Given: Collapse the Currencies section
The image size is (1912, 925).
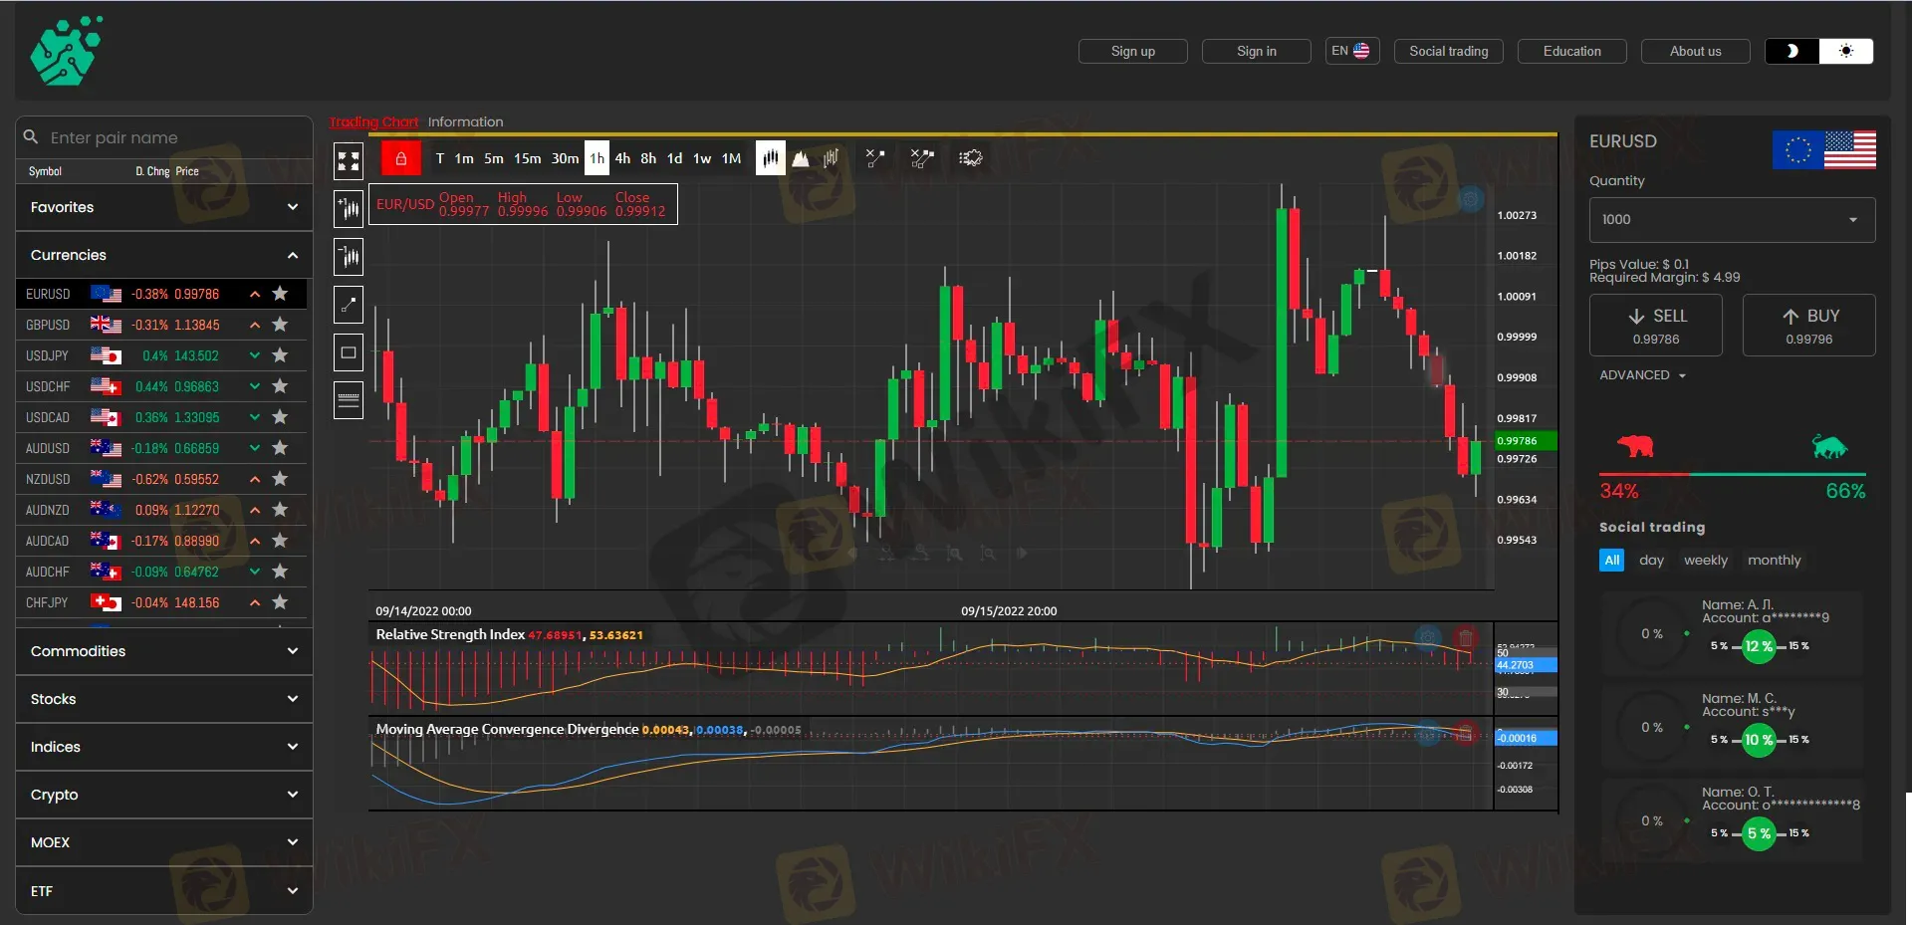Looking at the screenshot, I should (x=292, y=255).
